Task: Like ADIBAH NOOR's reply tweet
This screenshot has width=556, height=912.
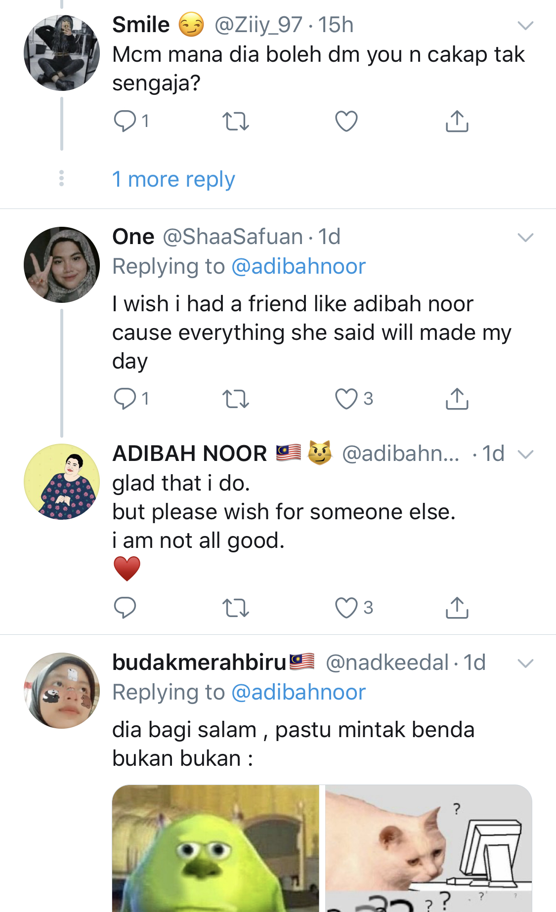Action: [346, 608]
